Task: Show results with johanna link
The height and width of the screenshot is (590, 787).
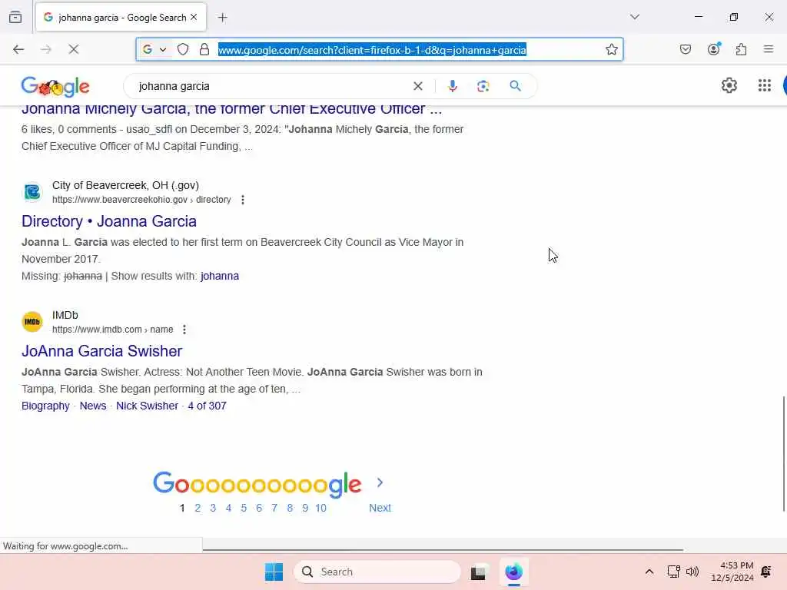Action: [220, 277]
